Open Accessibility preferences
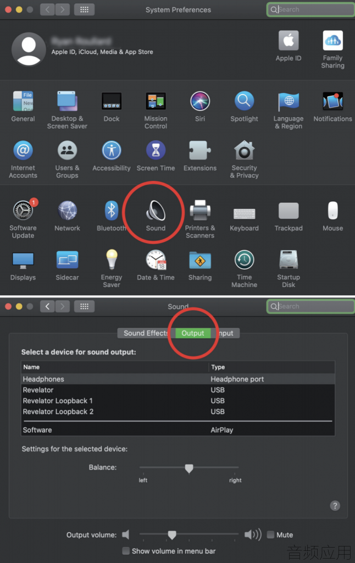Screen dimensions: 355x563 pyautogui.click(x=111, y=156)
